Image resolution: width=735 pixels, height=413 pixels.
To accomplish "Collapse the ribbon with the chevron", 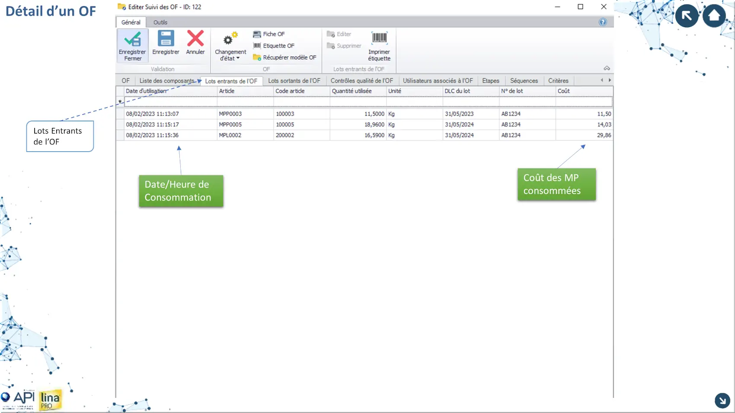I will 607,68.
